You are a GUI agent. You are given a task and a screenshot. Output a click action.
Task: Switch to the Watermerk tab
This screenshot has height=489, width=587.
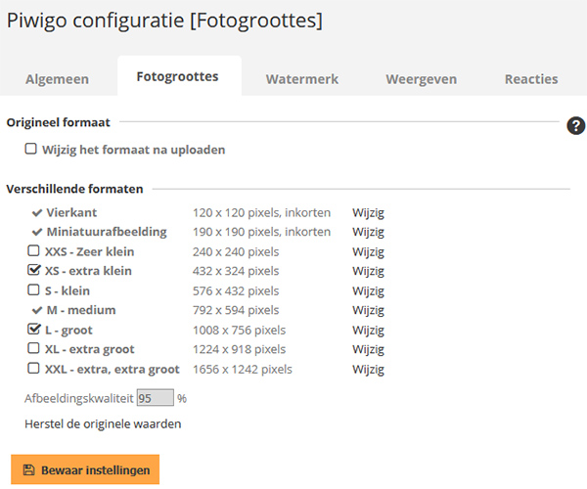(x=302, y=79)
